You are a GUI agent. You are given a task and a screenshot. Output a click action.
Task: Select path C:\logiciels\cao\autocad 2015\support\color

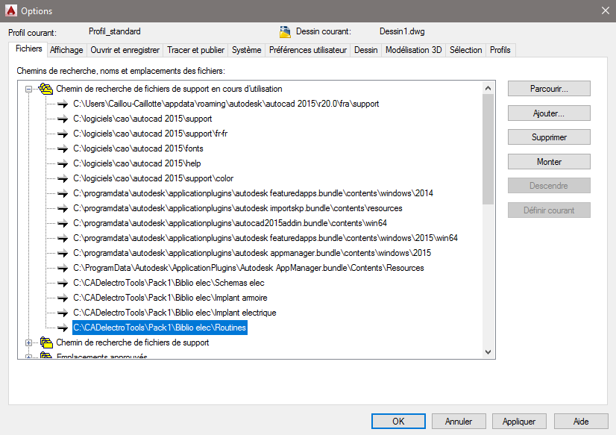(x=153, y=178)
